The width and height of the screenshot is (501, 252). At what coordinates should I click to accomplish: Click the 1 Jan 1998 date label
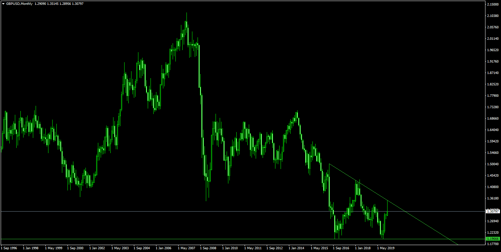31,248
